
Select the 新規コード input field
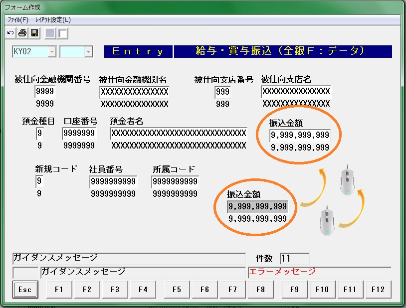(39, 181)
